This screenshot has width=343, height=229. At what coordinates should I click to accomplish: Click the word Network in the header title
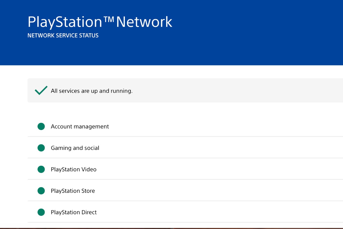tap(144, 22)
